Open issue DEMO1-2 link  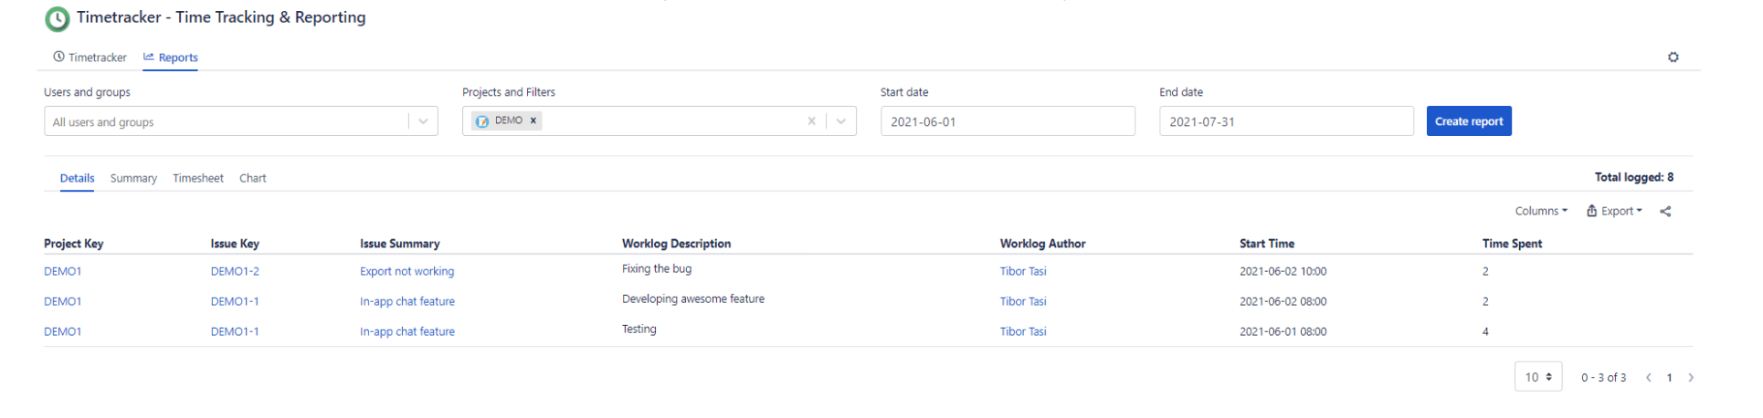pos(235,271)
